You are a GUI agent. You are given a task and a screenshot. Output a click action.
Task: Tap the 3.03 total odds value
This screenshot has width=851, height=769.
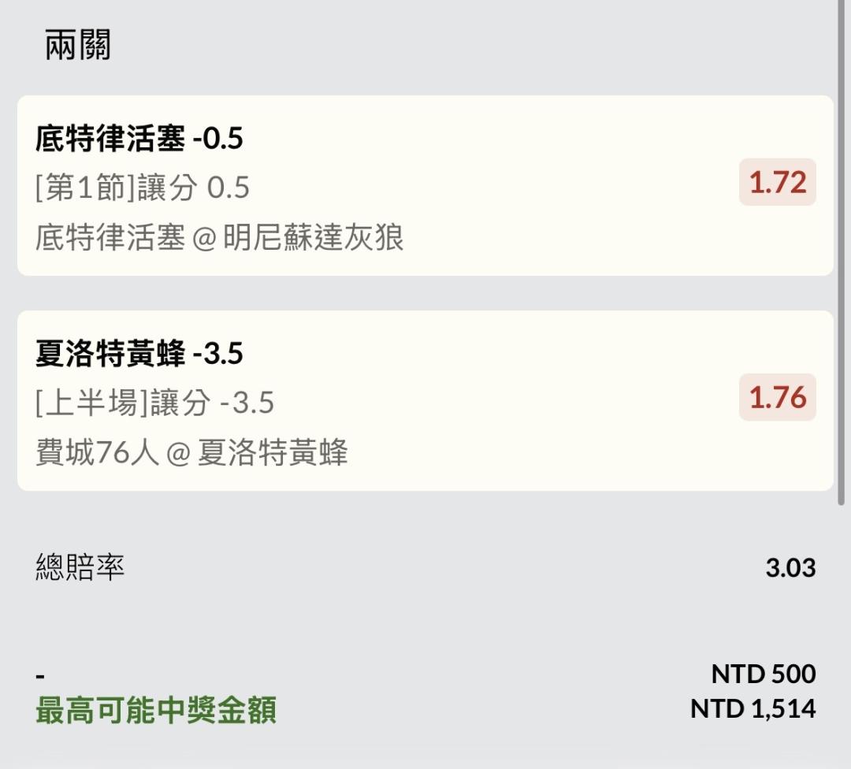790,567
